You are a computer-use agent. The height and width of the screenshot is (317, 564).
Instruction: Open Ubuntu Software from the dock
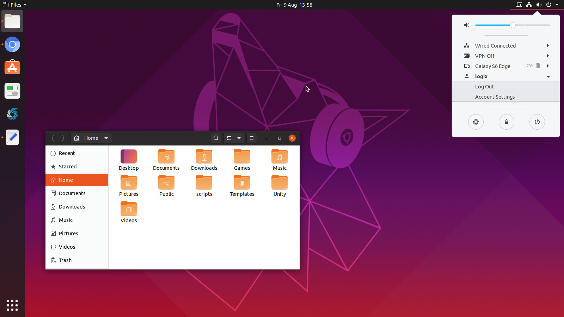tap(12, 67)
